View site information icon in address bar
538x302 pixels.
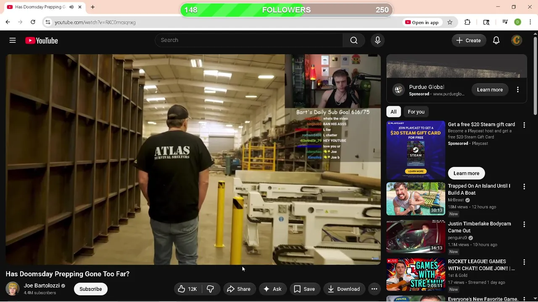[x=48, y=22]
